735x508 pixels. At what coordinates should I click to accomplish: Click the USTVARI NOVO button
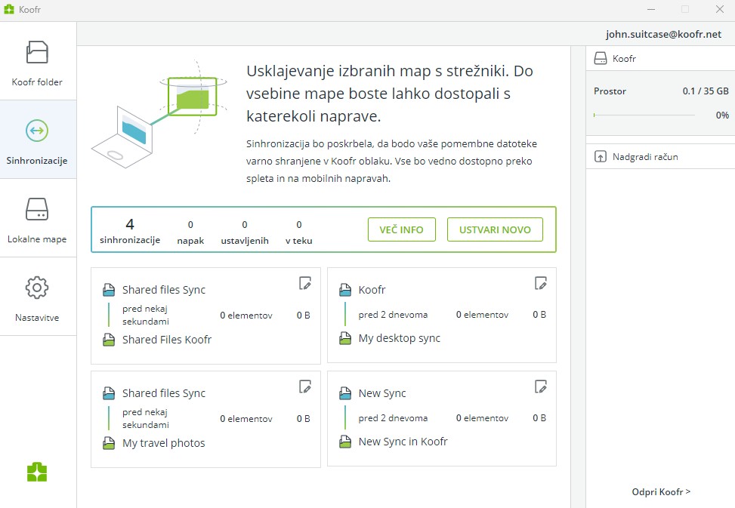(x=495, y=230)
